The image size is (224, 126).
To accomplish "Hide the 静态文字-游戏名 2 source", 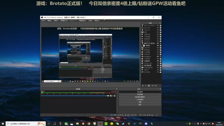I will click(158, 25).
